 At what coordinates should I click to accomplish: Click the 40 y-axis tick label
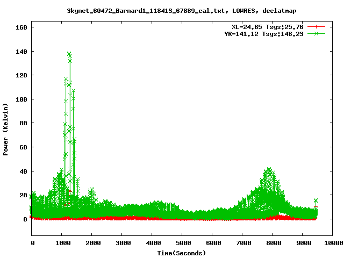(24, 171)
